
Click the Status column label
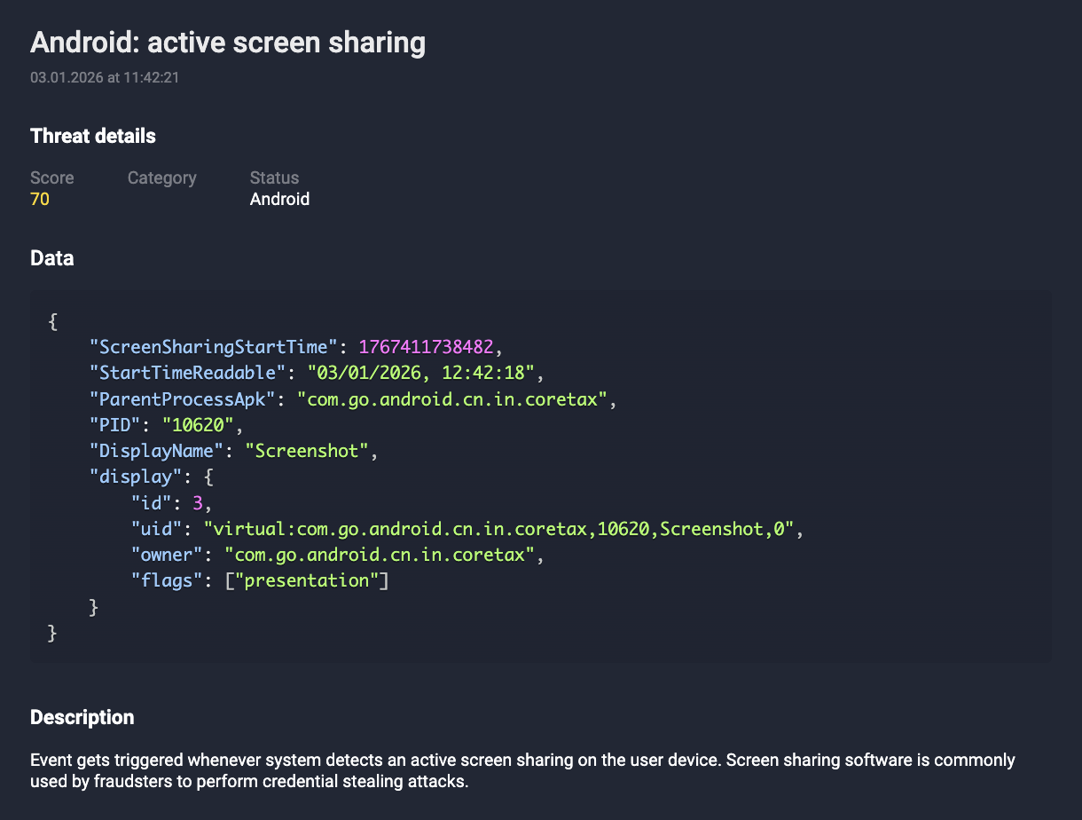274,177
